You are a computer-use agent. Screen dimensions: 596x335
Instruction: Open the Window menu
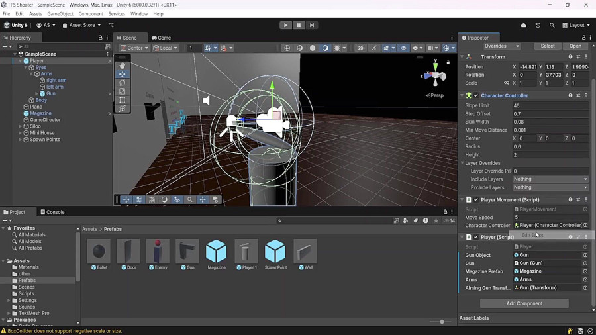139,14
